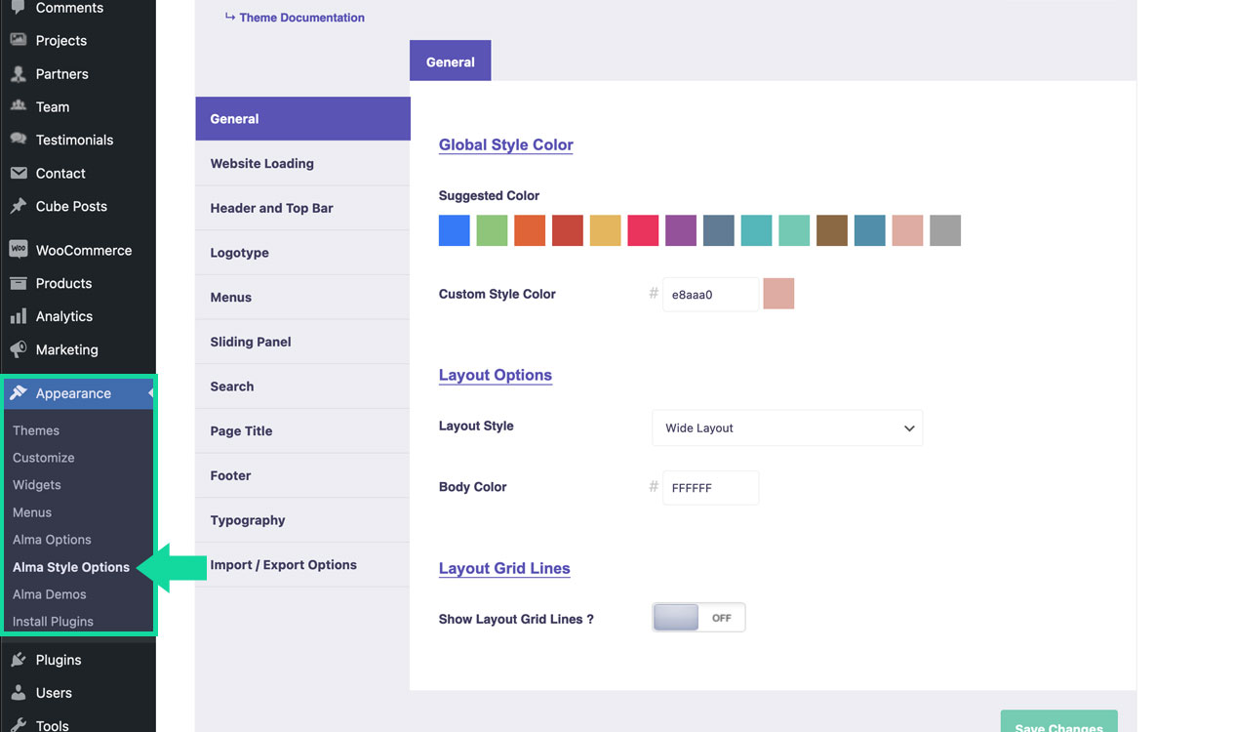1234x732 pixels.
Task: Click the Contact envelope icon
Action: tap(18, 173)
